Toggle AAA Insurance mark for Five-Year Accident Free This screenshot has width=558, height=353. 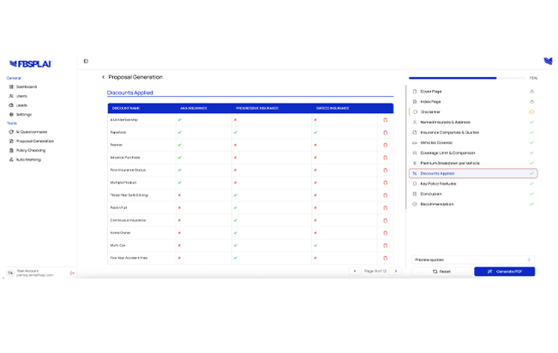coord(179,258)
